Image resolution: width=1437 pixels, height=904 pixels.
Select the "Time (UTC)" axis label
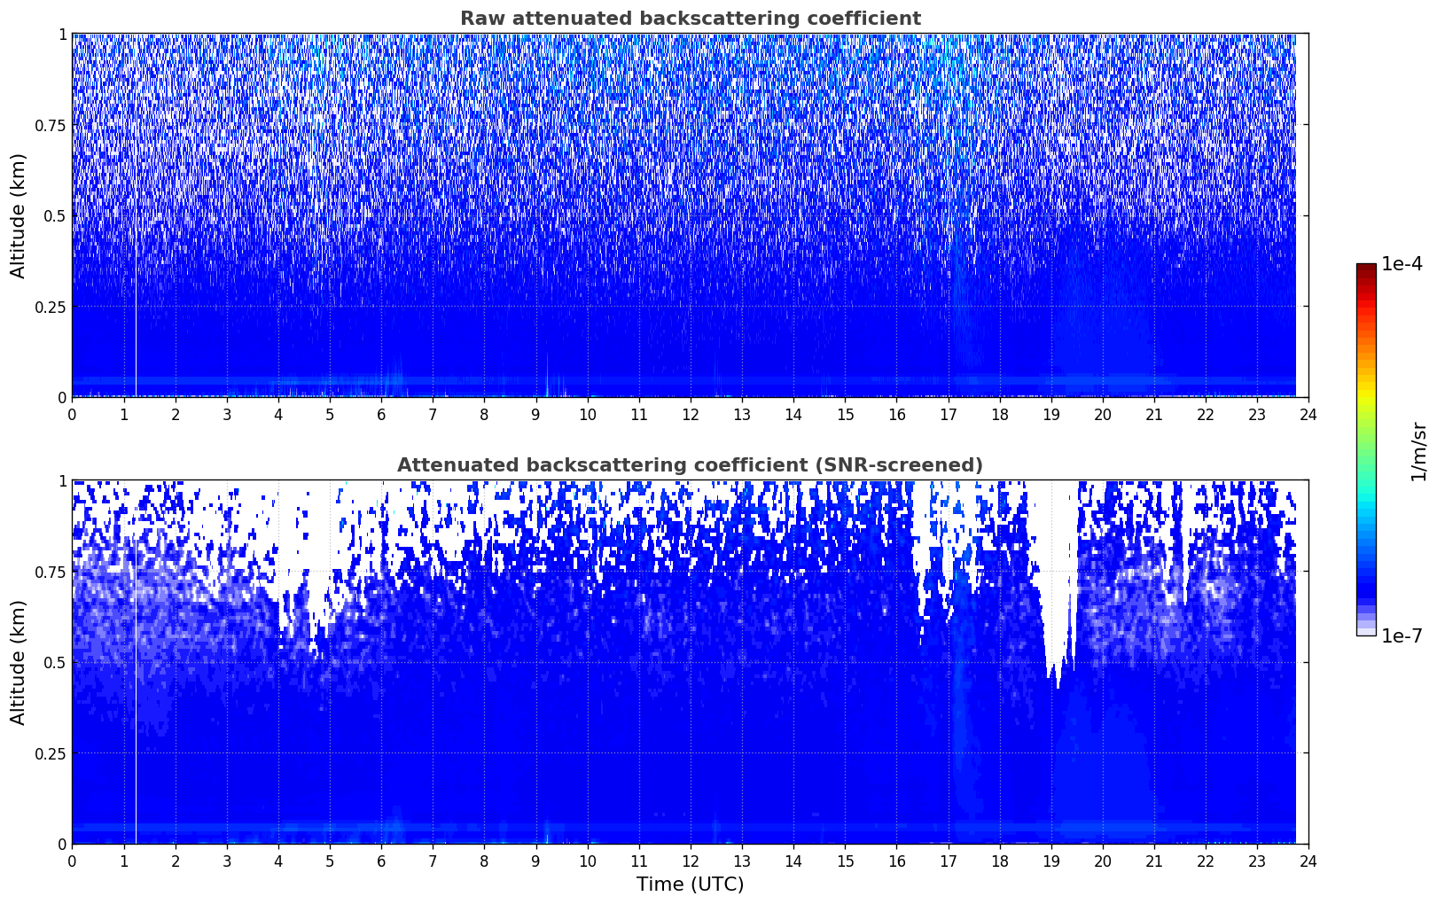coord(690,885)
